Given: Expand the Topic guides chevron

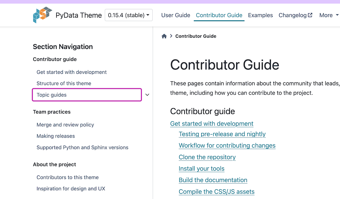Looking at the screenshot, I should tap(147, 95).
